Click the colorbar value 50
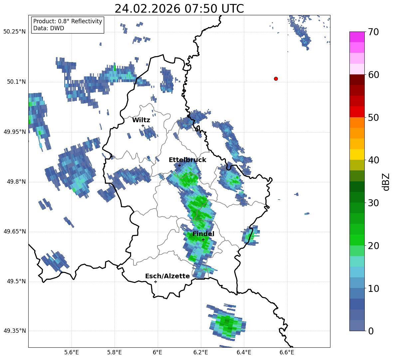This screenshot has height=359, width=394. [x=373, y=117]
